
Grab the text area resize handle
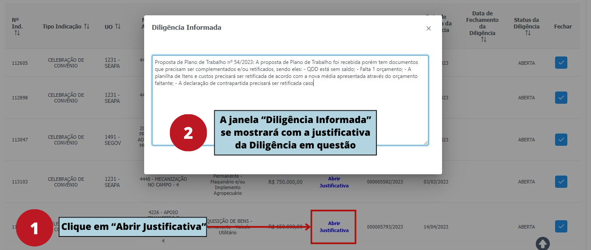[425, 142]
